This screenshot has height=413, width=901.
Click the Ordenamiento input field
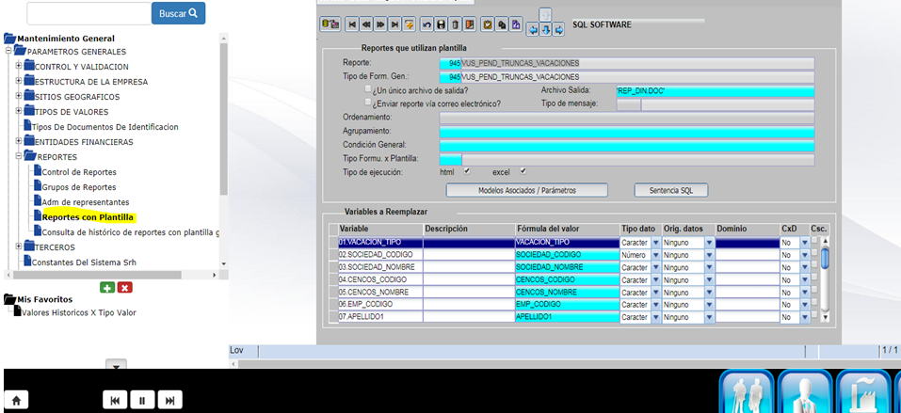(x=626, y=118)
